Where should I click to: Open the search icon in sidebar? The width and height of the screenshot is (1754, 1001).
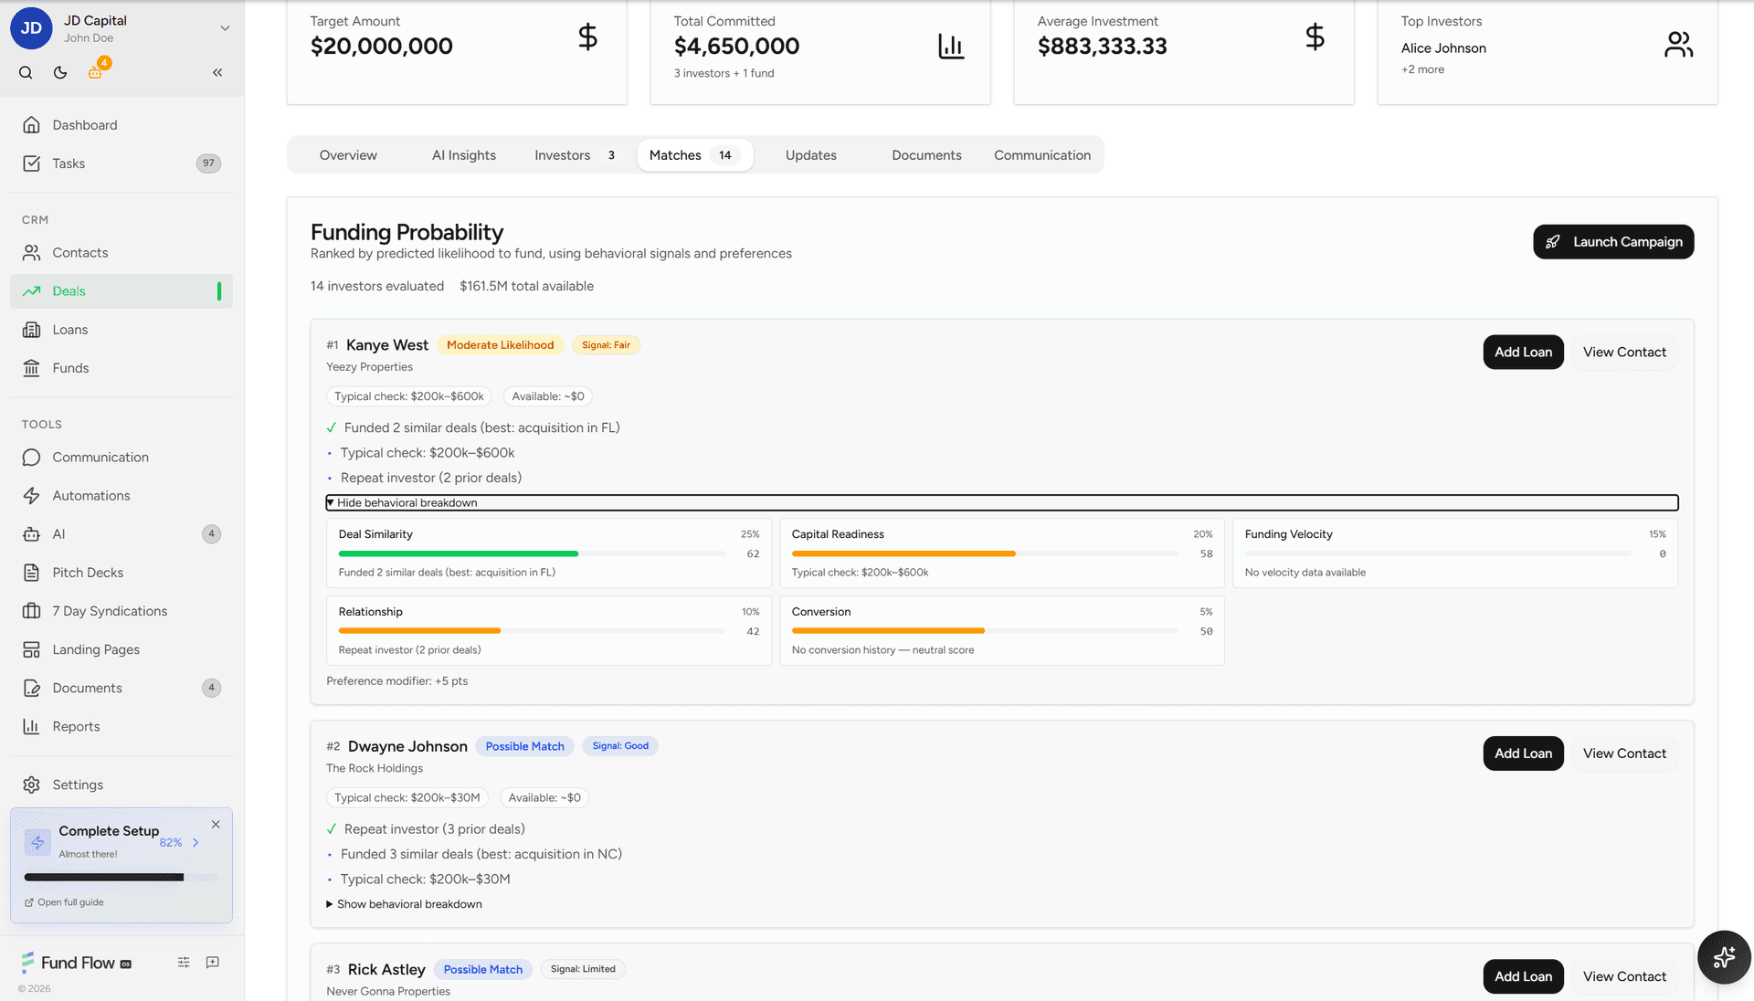point(26,73)
